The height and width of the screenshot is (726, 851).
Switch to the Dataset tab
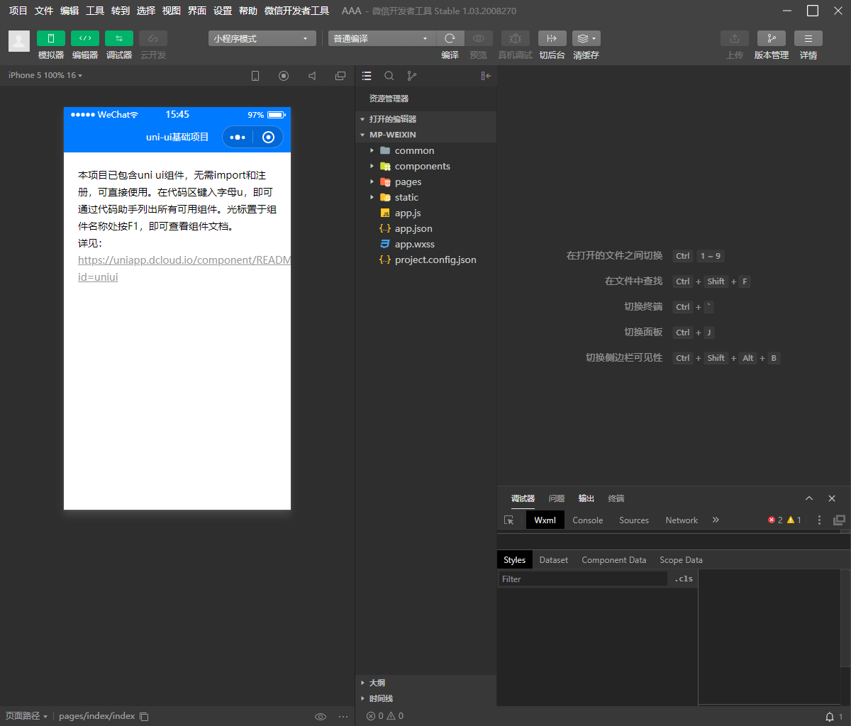tap(554, 559)
